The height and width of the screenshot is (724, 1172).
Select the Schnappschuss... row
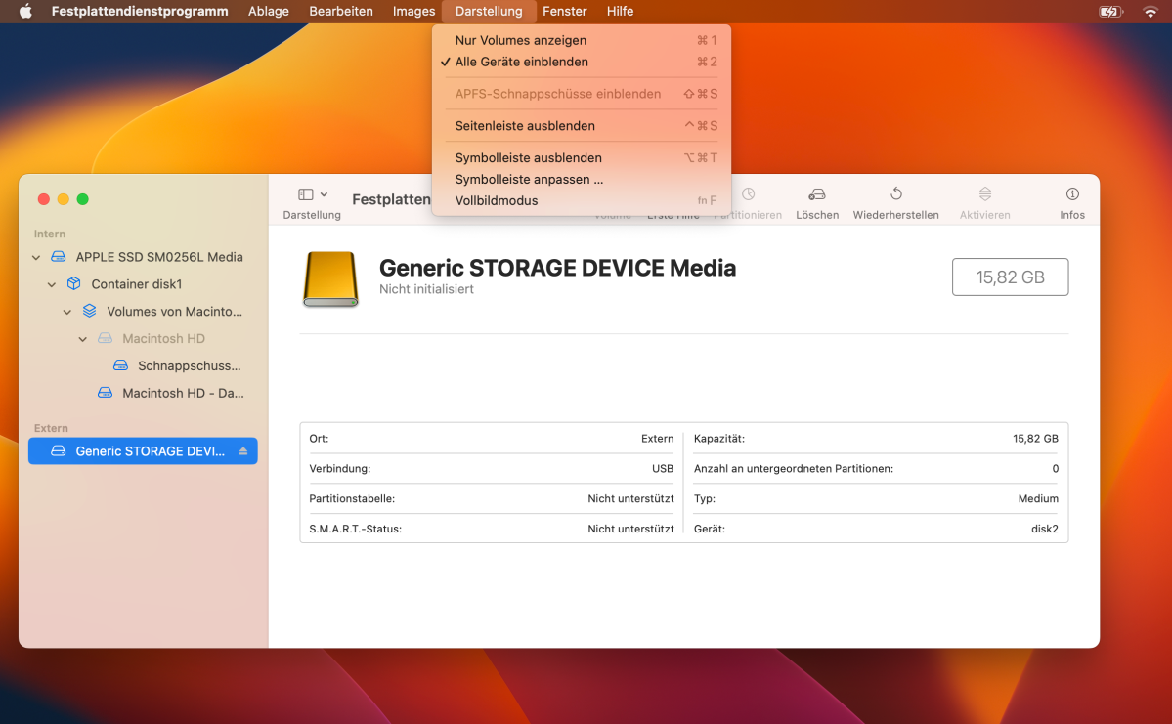pyautogui.click(x=143, y=366)
